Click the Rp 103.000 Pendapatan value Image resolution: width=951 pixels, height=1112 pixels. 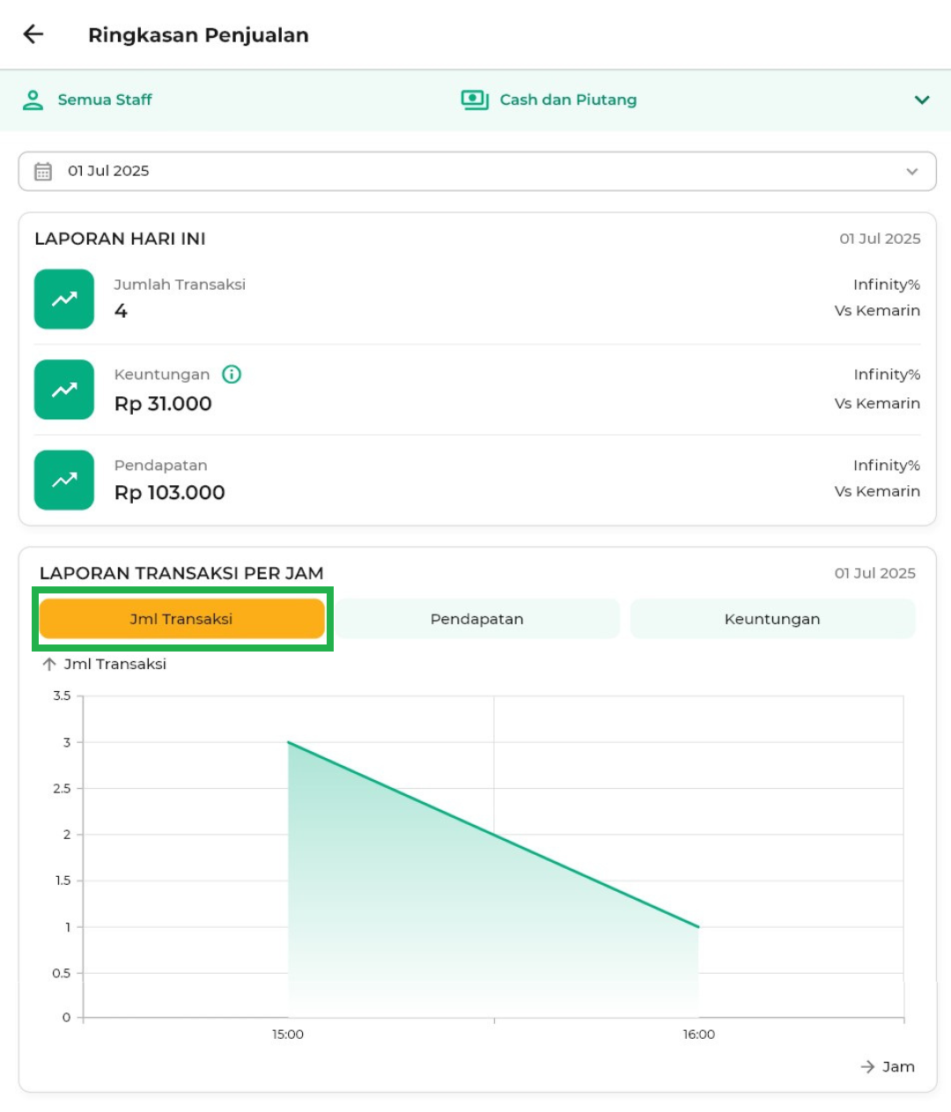(170, 493)
